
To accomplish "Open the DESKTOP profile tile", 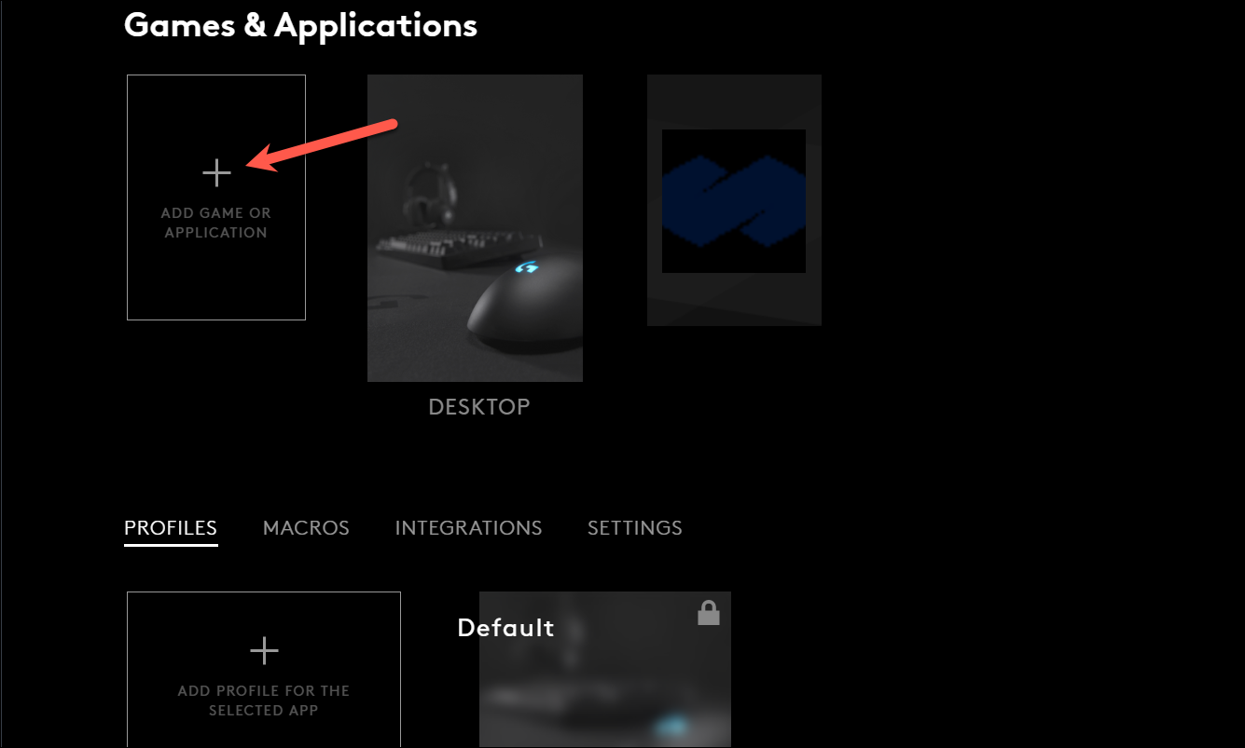I will pos(475,228).
